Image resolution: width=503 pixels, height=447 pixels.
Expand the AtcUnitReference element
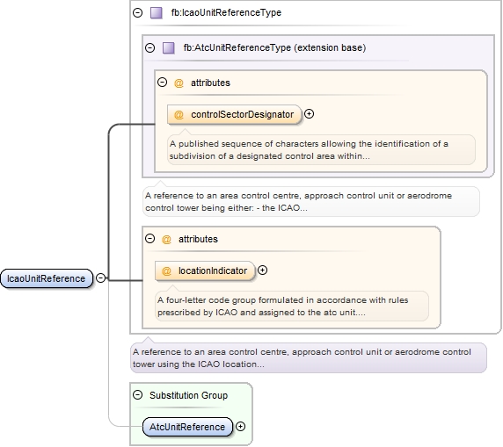click(x=240, y=427)
